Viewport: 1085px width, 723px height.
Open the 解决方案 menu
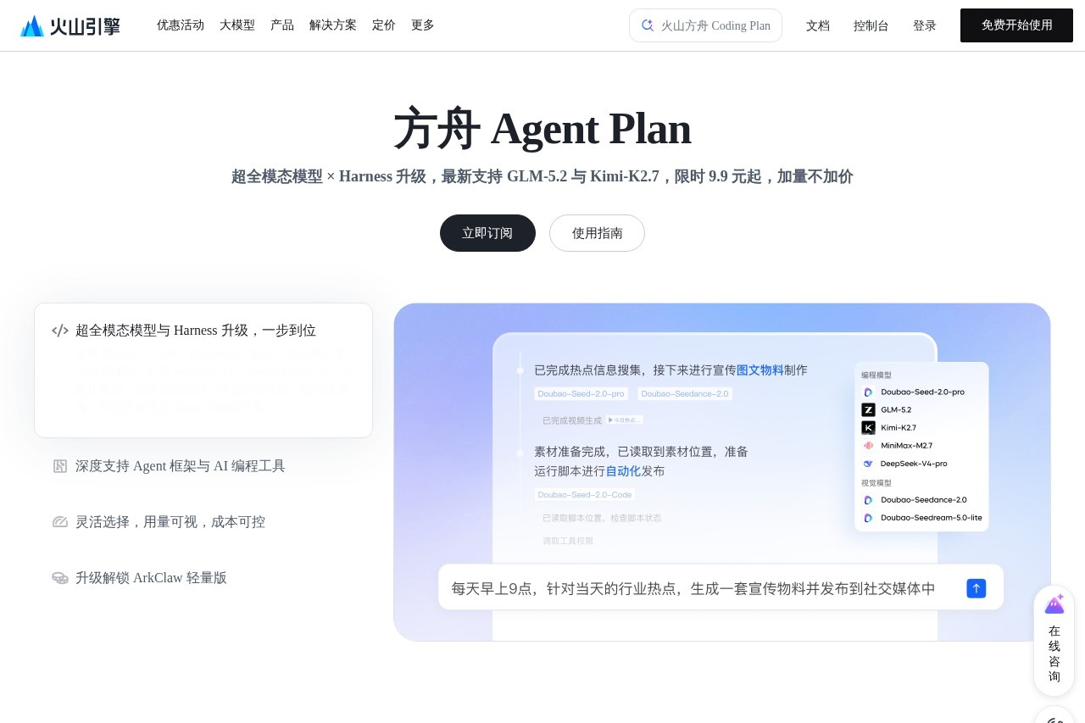[x=333, y=25]
